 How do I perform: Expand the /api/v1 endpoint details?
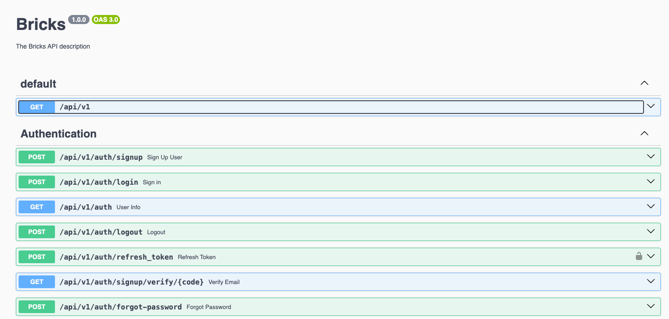(650, 107)
